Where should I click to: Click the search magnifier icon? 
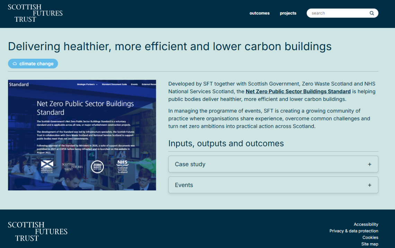click(x=371, y=13)
